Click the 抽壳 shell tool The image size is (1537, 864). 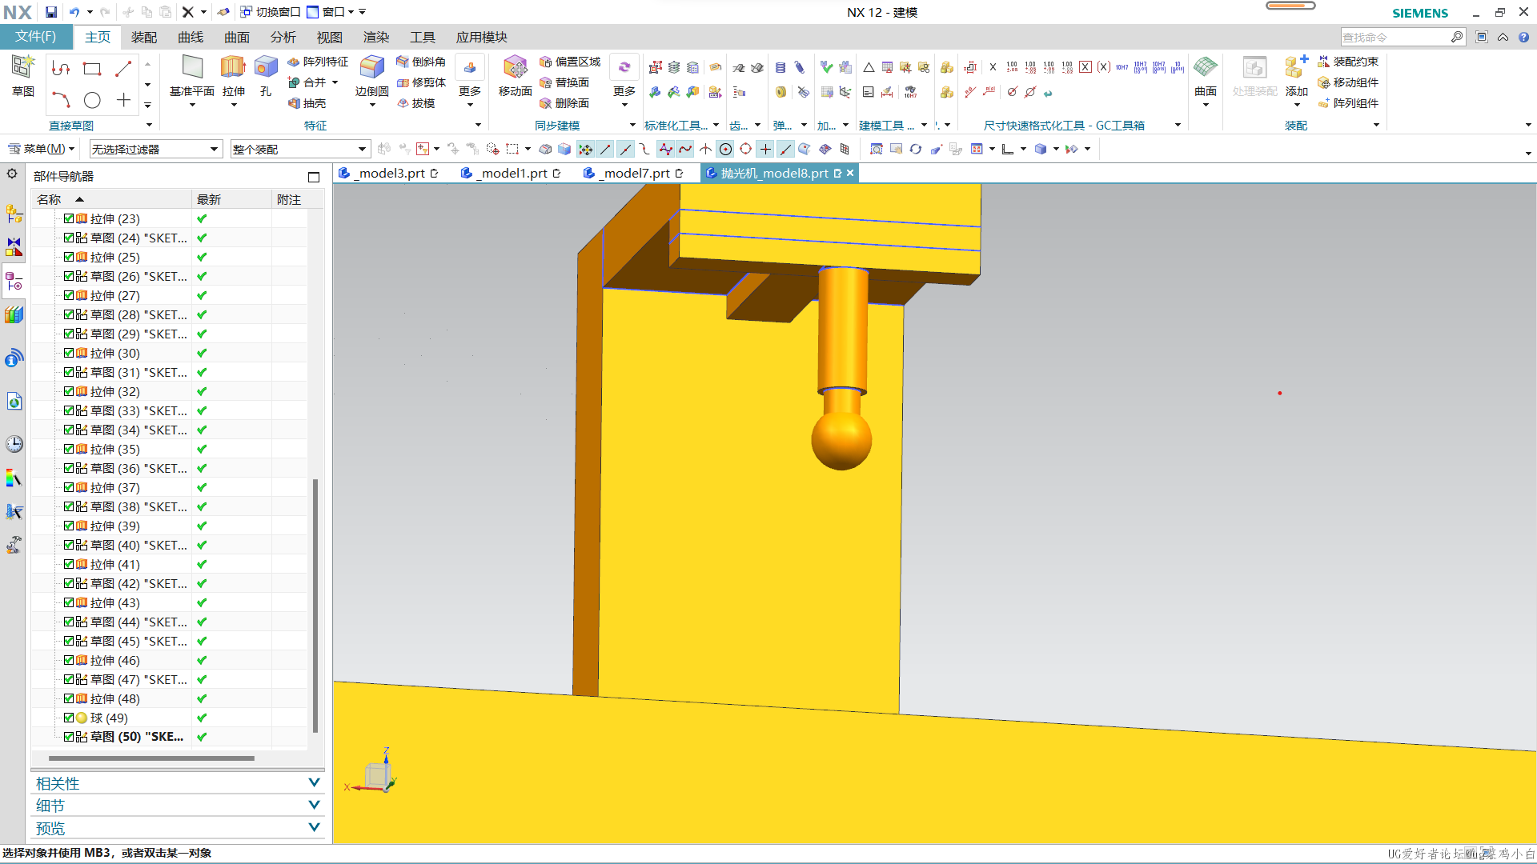(307, 103)
